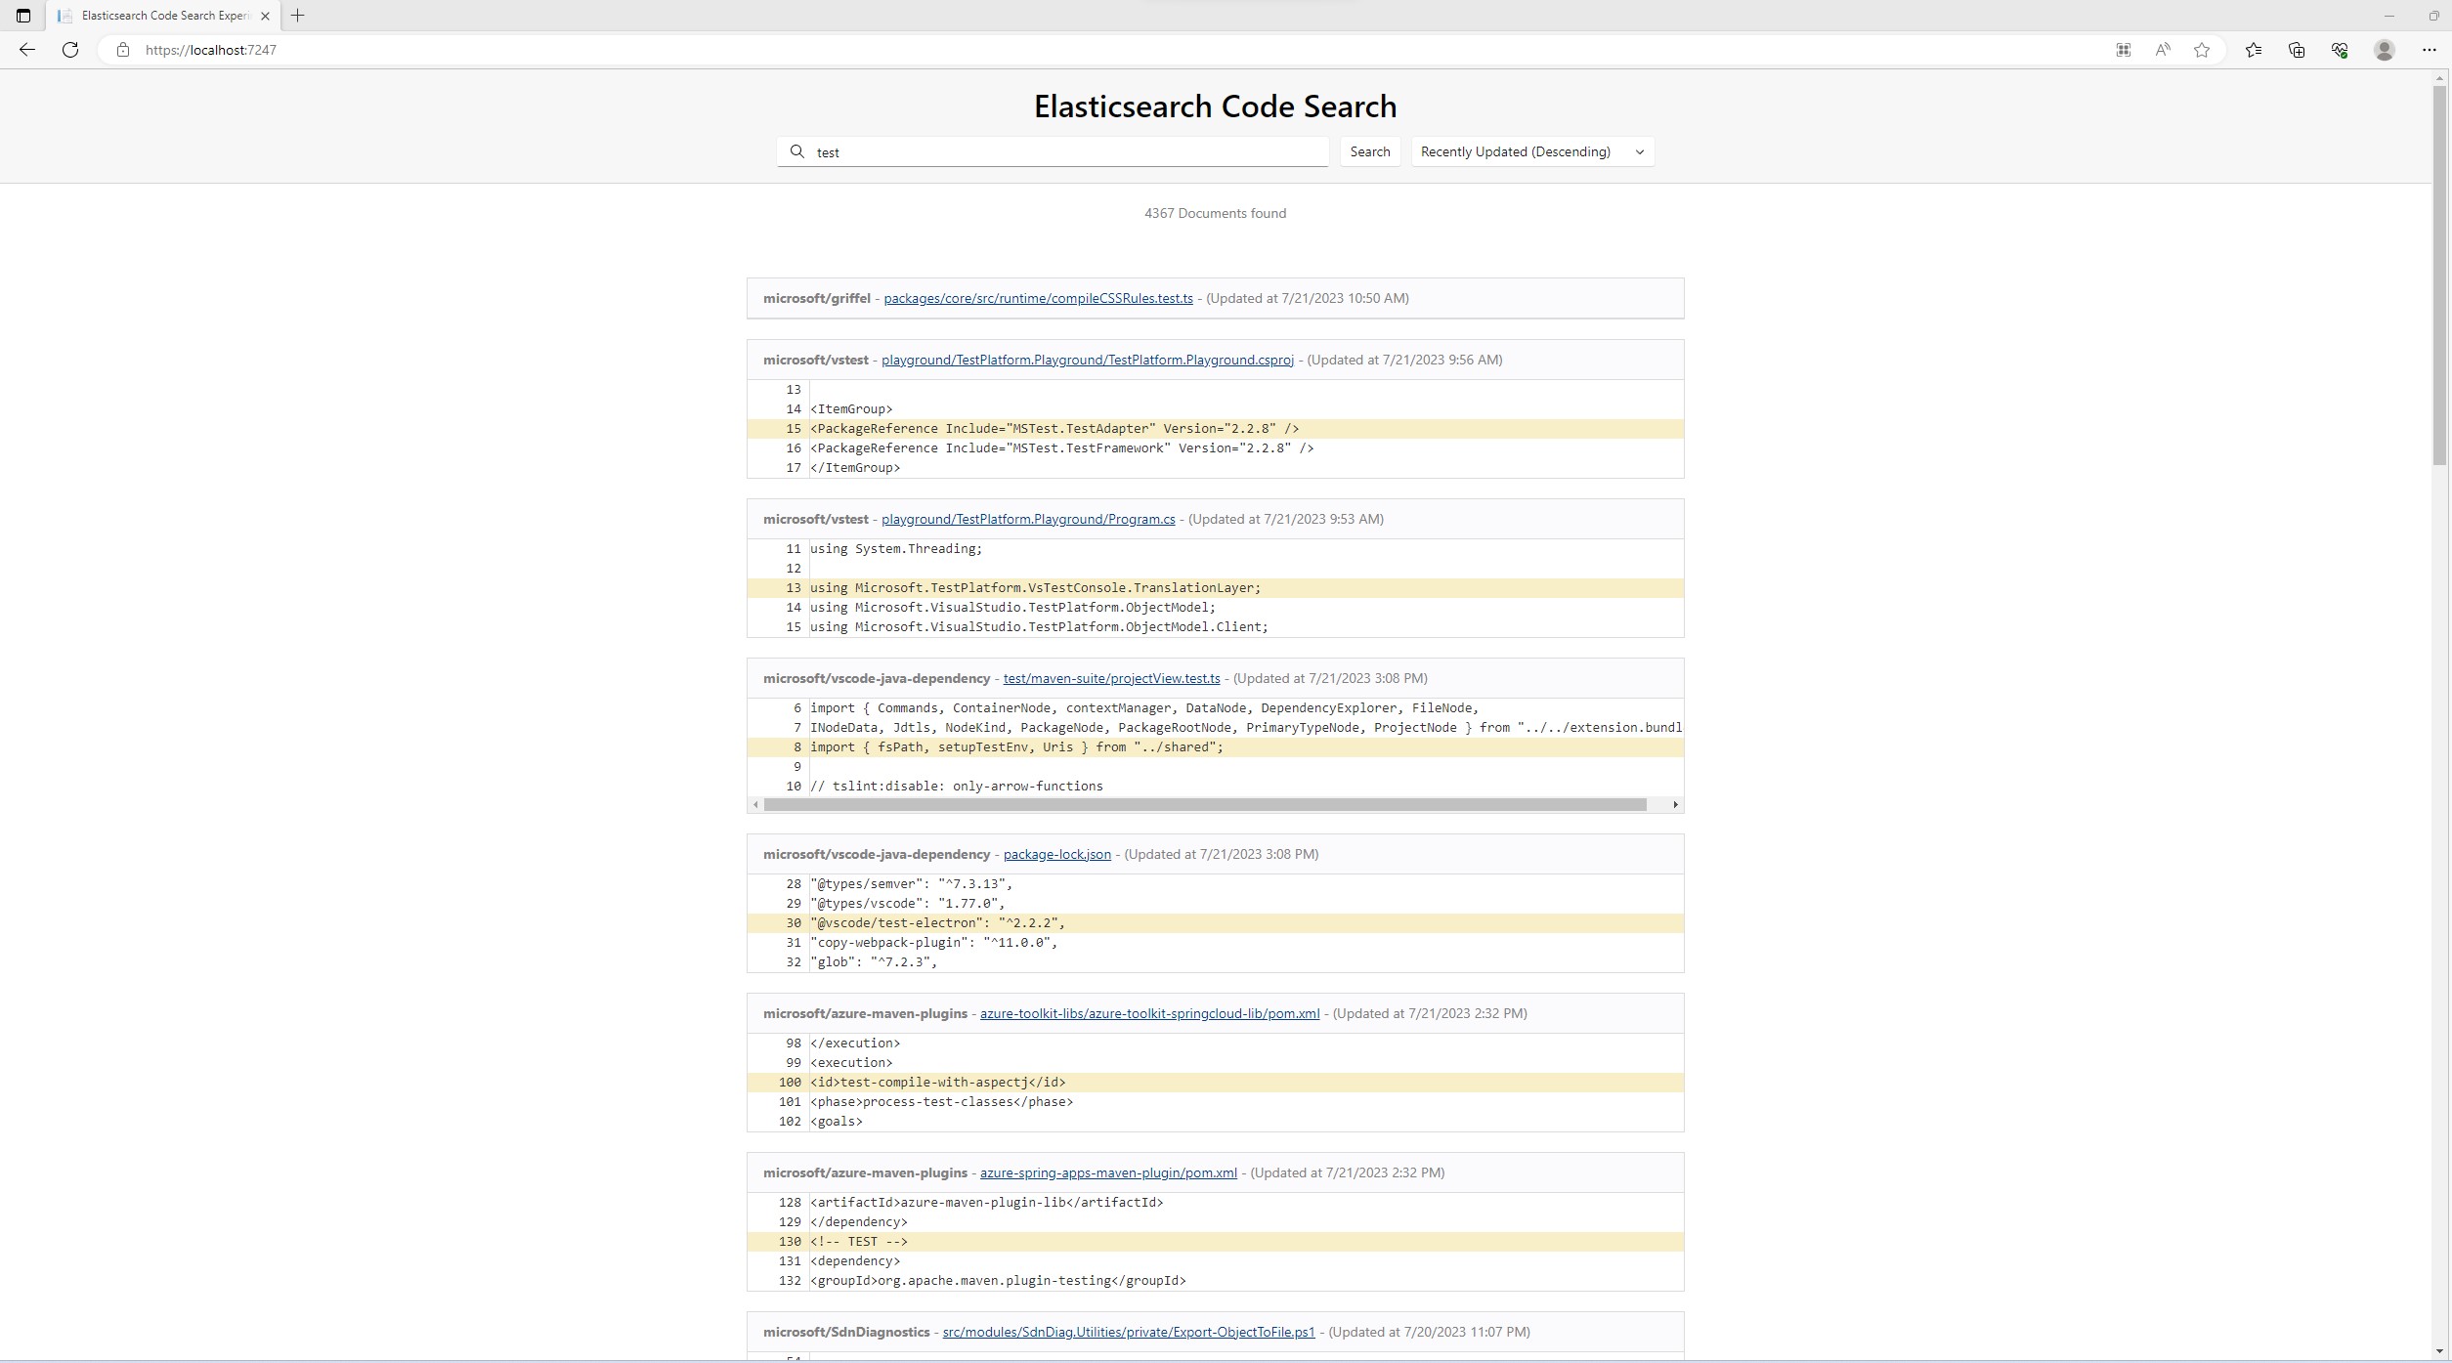Open compileCSSRules.test.ts file link
The width and height of the screenshot is (2452, 1363).
1038,298
